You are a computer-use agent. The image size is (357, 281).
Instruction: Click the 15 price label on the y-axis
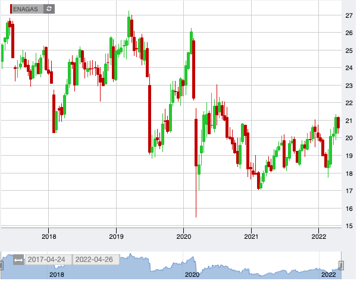pos(349,226)
